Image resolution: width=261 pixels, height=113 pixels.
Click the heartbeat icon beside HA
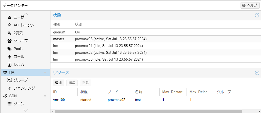5,73
